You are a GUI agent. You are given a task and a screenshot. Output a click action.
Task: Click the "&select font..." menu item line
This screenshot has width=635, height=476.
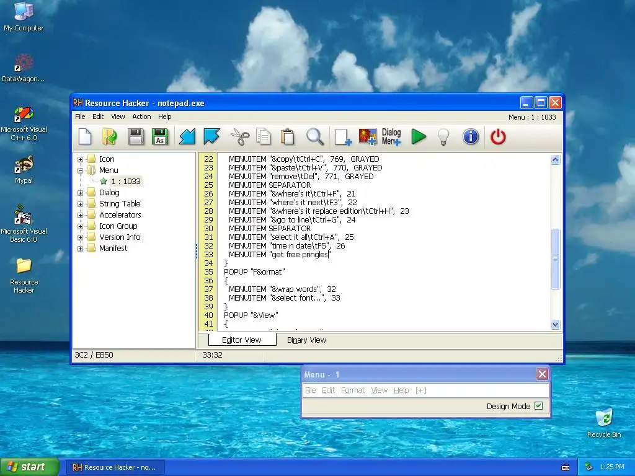click(284, 298)
